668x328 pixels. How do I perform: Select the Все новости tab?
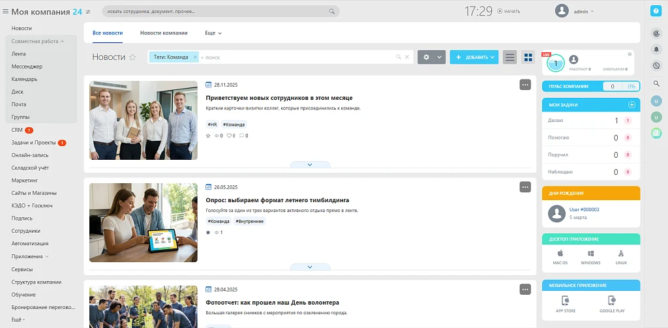pos(108,33)
